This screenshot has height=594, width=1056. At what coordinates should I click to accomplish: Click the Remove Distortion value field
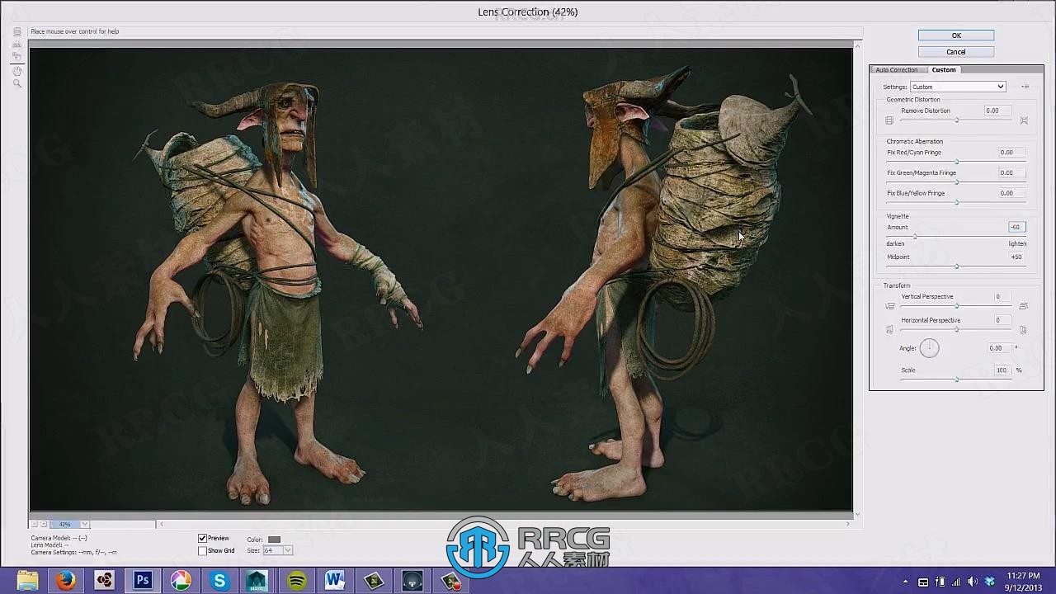click(x=999, y=111)
